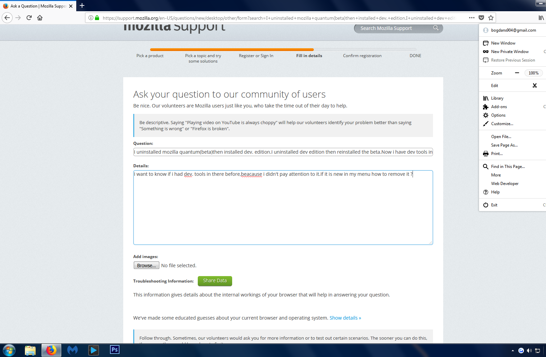
Task: Focus the Question input field
Action: pyautogui.click(x=283, y=152)
